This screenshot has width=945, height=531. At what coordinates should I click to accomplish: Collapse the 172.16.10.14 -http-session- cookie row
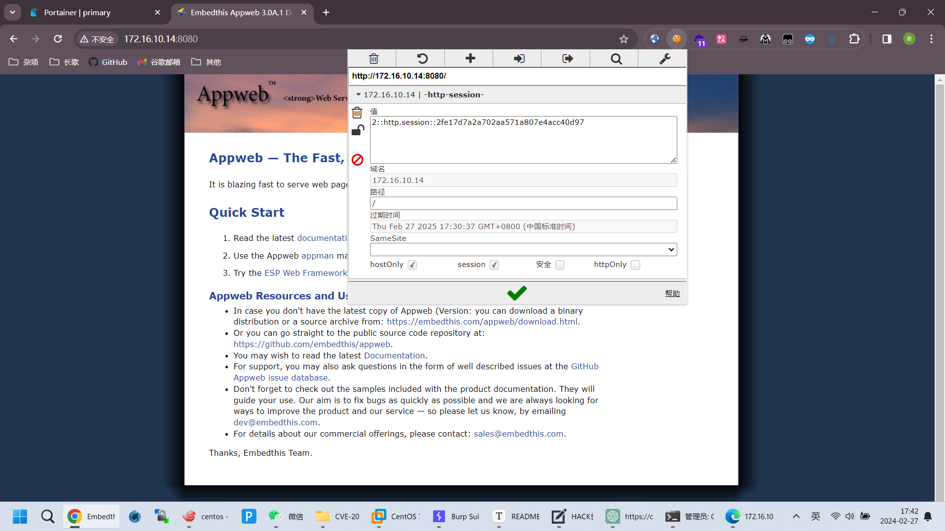pos(517,94)
